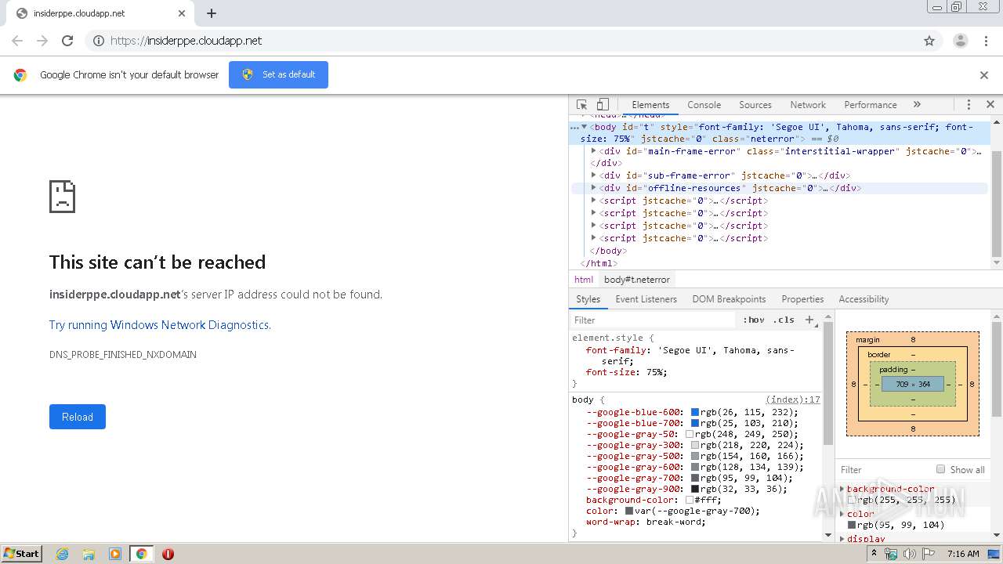The height and width of the screenshot is (564, 1003).
Task: Select the html breadcrumb
Action: tap(584, 280)
